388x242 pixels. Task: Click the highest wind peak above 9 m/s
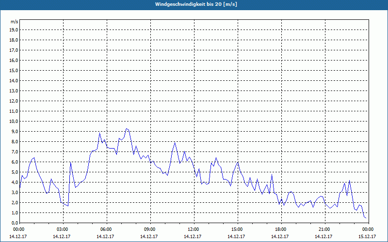[x=127, y=128]
